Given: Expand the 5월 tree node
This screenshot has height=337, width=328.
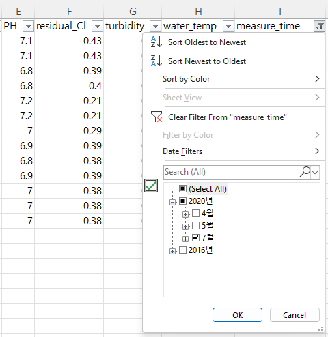Looking at the screenshot, I should click(185, 226).
